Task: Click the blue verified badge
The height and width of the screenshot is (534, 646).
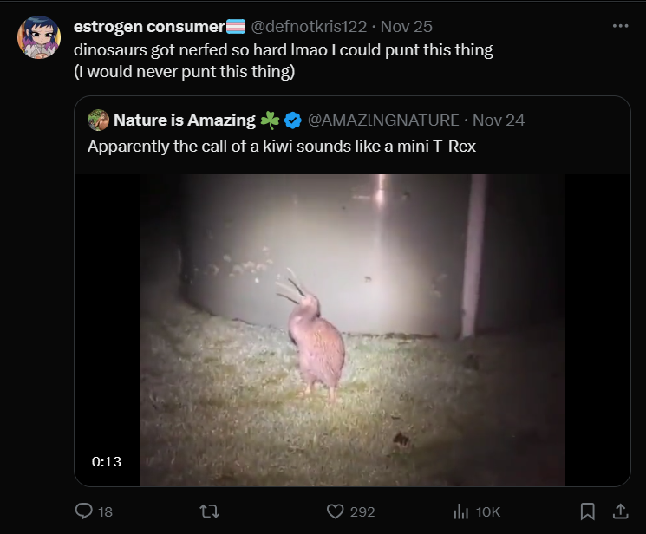Action: click(x=293, y=120)
